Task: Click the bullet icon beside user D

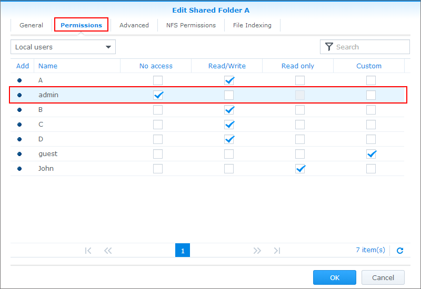Action: (19, 139)
